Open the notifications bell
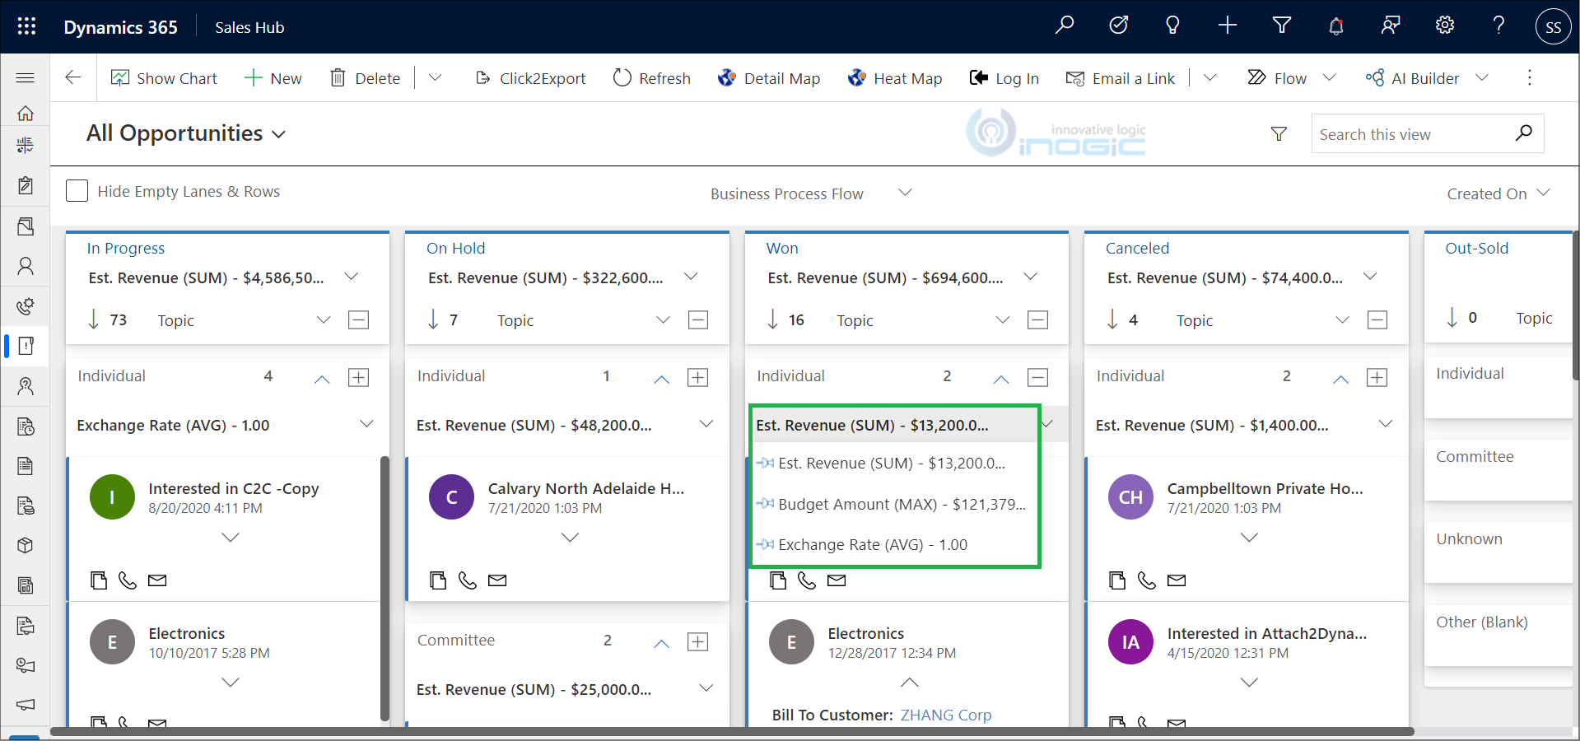 click(1335, 26)
